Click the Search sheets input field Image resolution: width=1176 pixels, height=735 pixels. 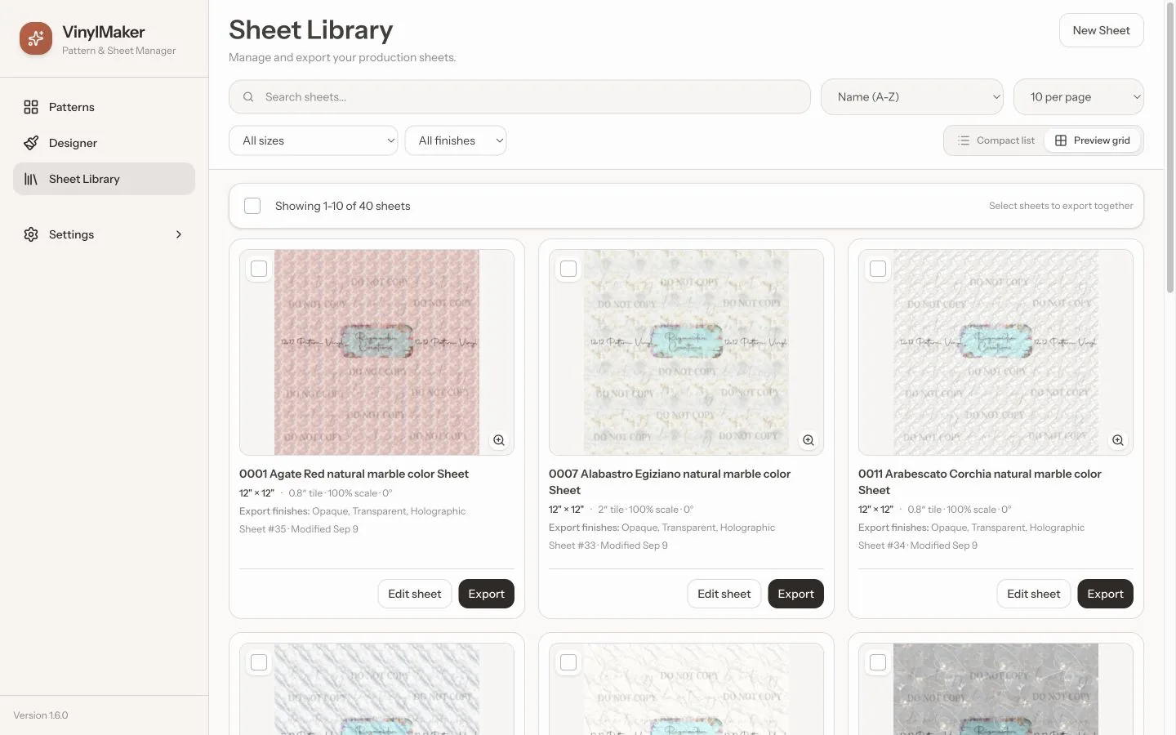[519, 97]
